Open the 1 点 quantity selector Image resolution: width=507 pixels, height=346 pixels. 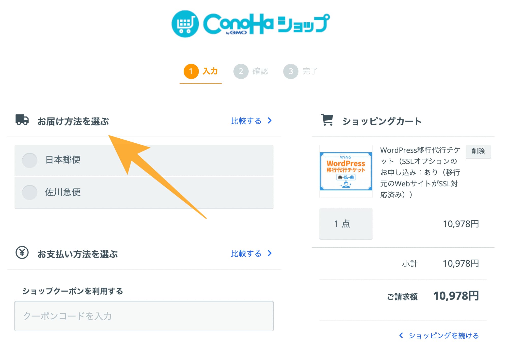click(346, 224)
